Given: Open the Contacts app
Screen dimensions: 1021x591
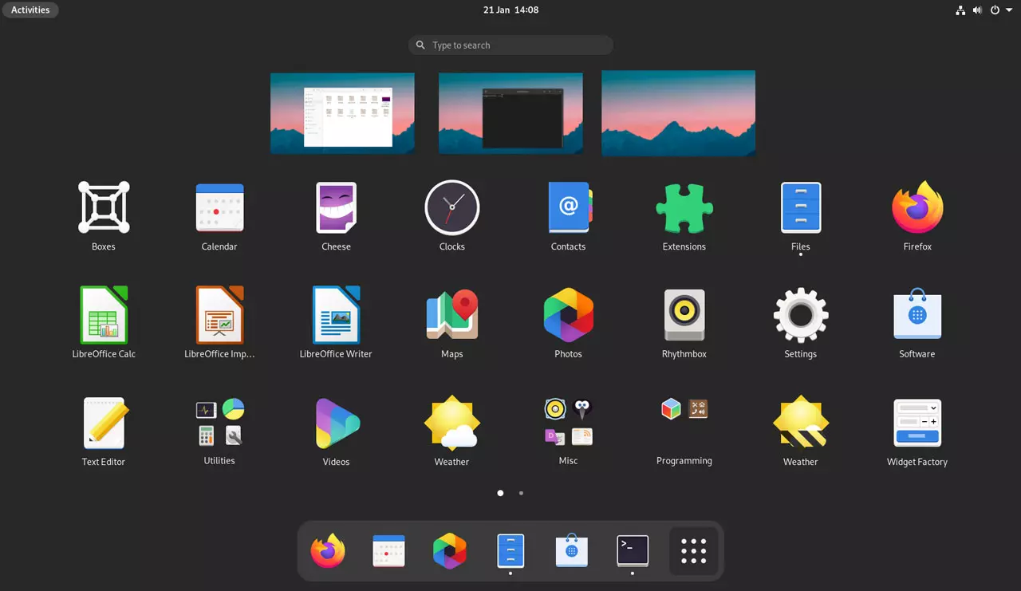Looking at the screenshot, I should [x=569, y=208].
